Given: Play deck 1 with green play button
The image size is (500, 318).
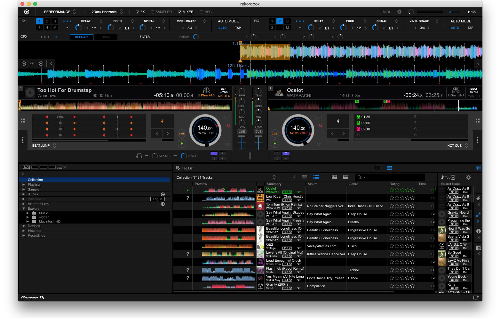Looking at the screenshot, I should coord(182,143).
